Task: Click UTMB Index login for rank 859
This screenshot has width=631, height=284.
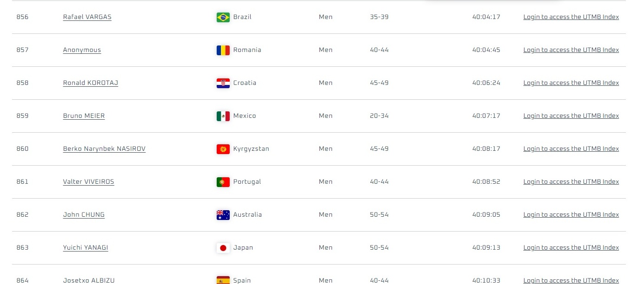Action: coord(571,116)
